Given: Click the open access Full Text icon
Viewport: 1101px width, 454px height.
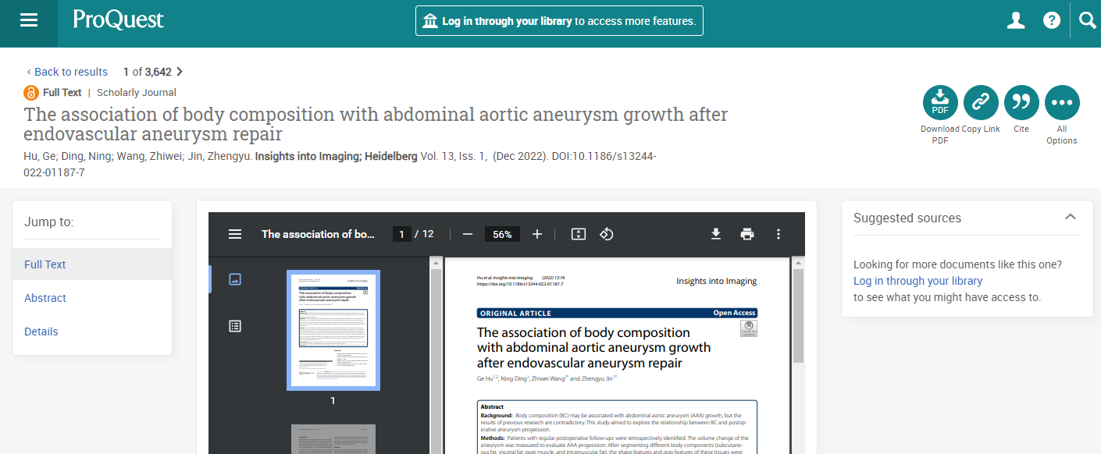Looking at the screenshot, I should (x=31, y=93).
